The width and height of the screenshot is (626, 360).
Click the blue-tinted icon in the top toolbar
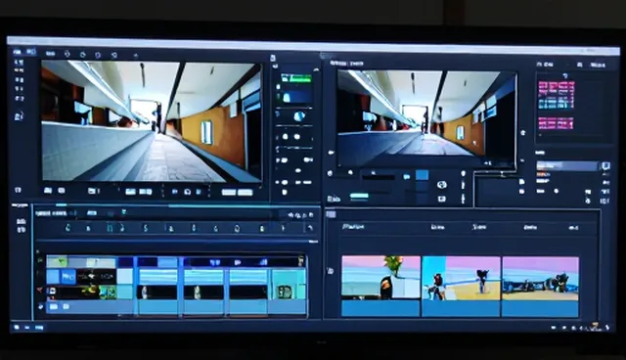click(30, 52)
